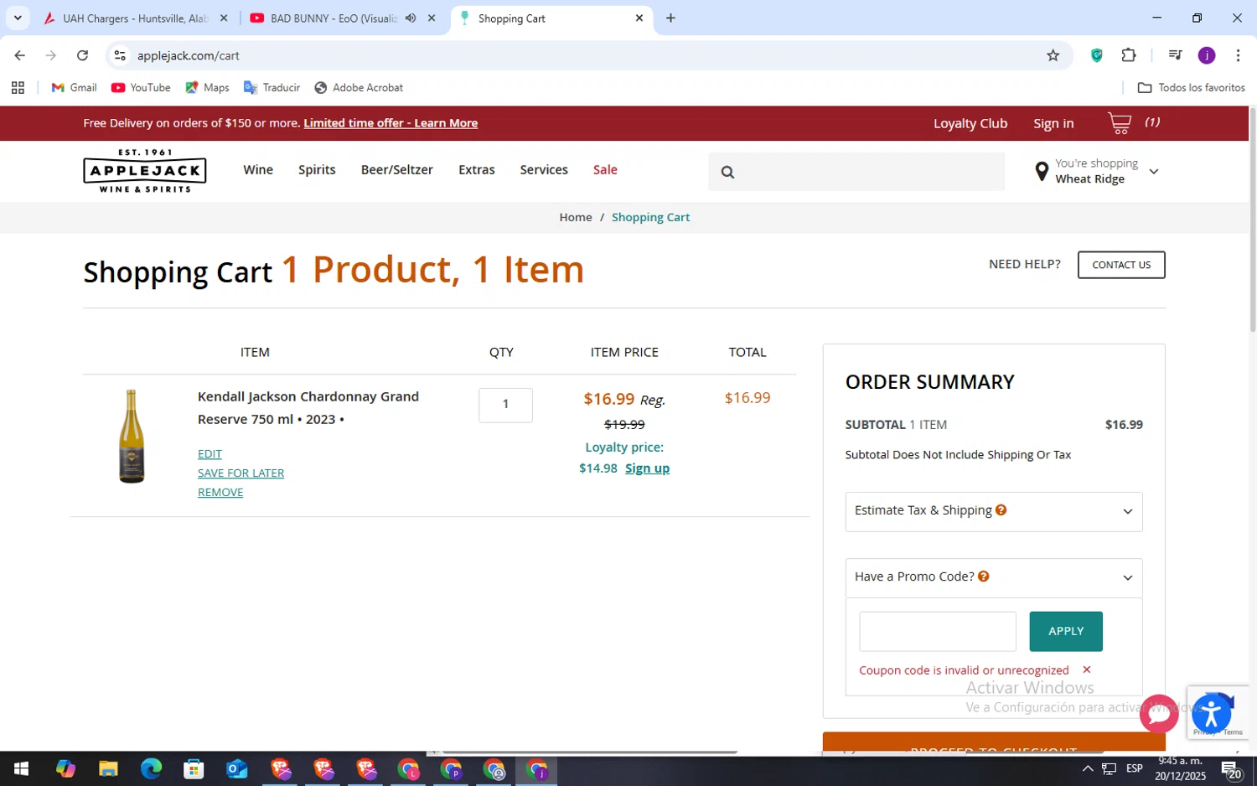
Task: Click the Promo Code help question icon
Action: pyautogui.click(x=984, y=576)
